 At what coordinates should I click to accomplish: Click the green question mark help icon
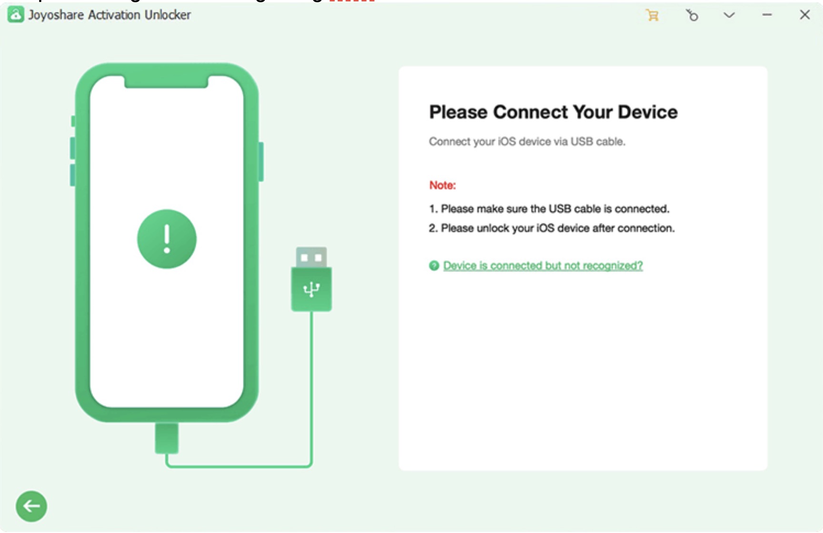pos(434,266)
